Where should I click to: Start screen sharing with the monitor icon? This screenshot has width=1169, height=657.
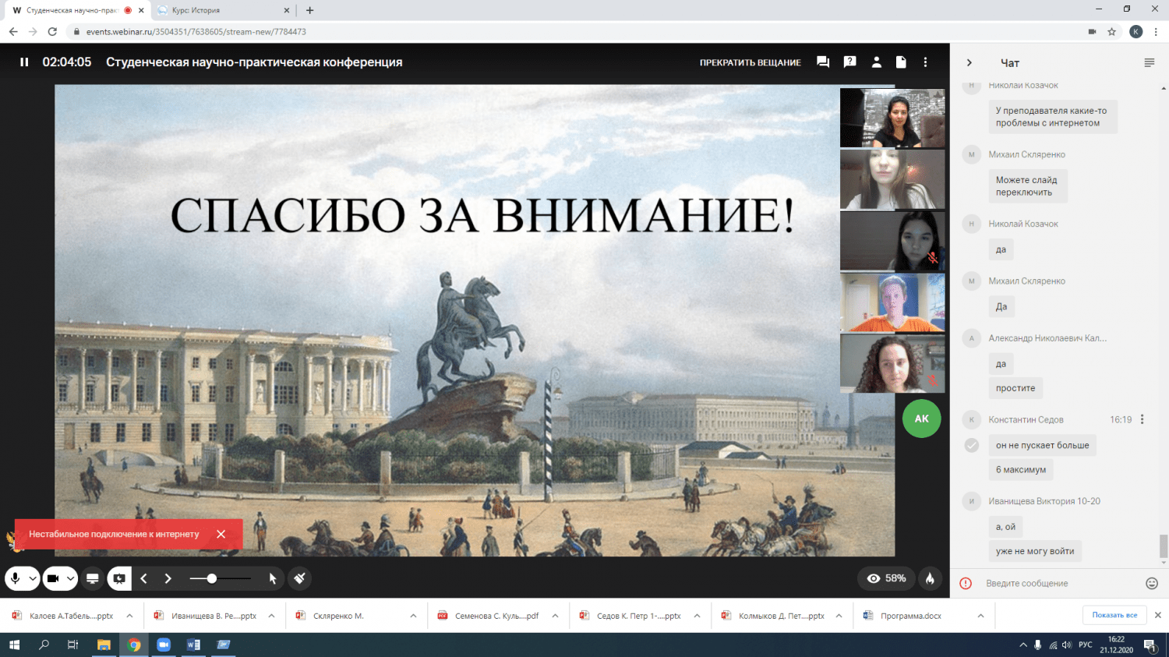point(92,578)
